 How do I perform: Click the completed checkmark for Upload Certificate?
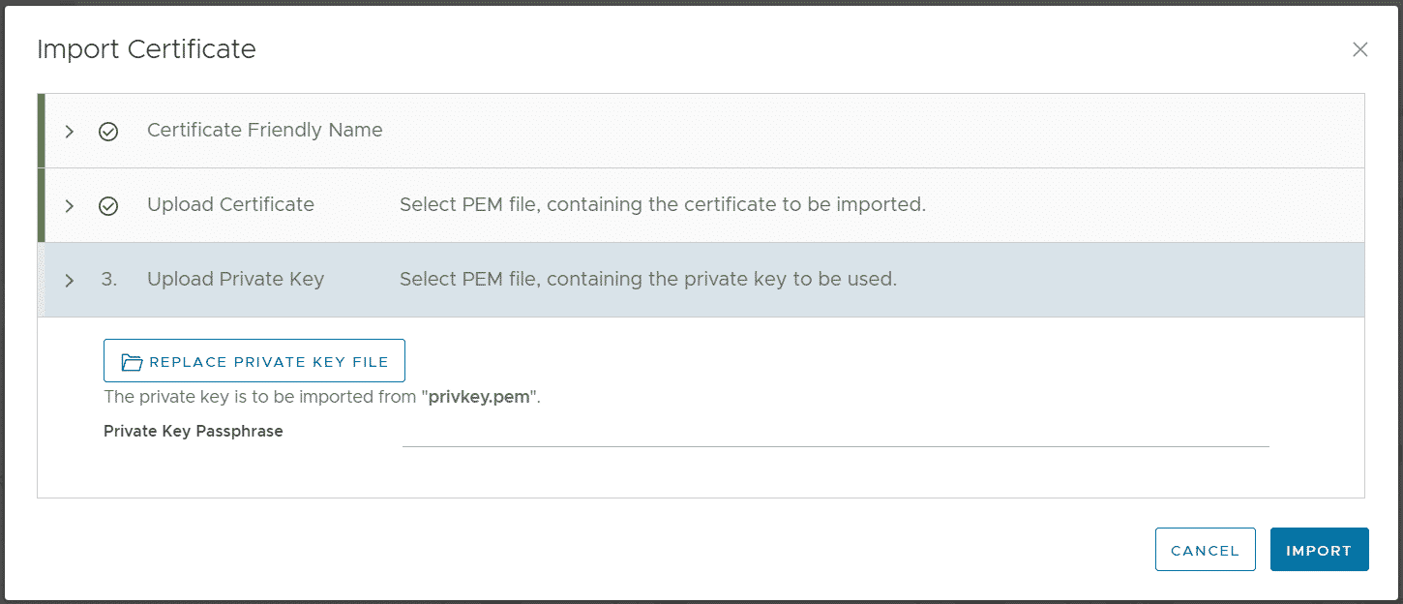pyautogui.click(x=108, y=205)
